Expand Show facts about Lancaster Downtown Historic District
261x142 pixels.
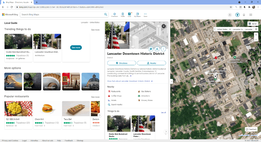point(130,81)
